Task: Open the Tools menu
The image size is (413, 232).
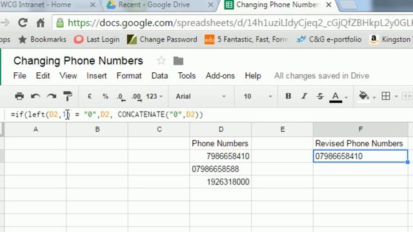Action: point(186,76)
